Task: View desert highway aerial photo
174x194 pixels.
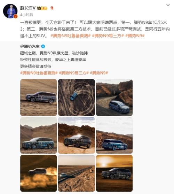Action: pyautogui.click(x=77, y=173)
